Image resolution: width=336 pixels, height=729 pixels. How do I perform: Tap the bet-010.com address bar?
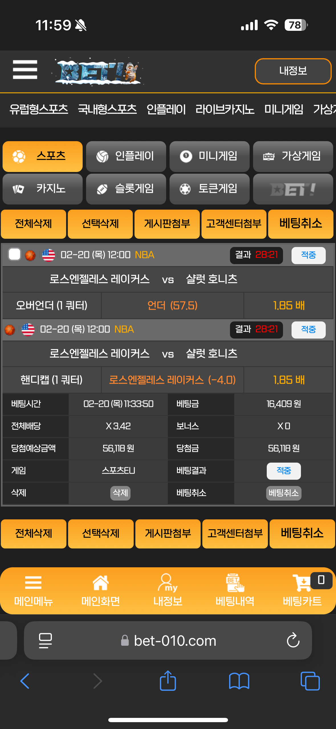168,641
